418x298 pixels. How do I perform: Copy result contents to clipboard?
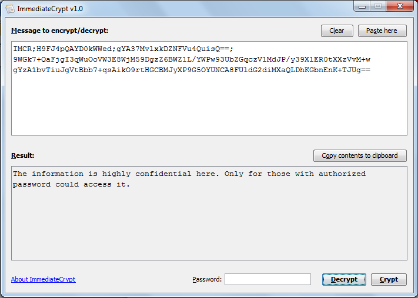click(360, 155)
